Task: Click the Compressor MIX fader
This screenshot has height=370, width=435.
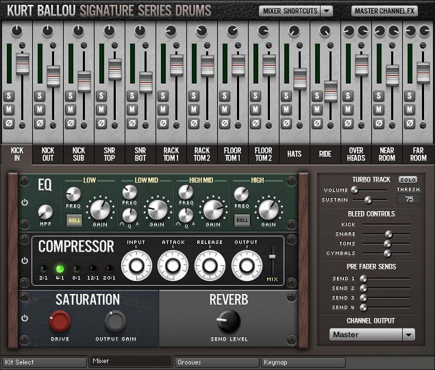Action: click(273, 256)
